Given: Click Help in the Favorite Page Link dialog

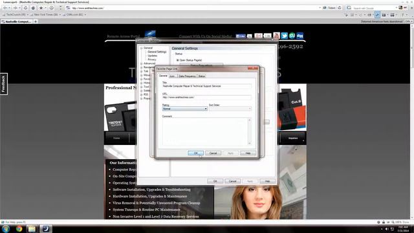Looking at the screenshot, I should (x=248, y=153).
